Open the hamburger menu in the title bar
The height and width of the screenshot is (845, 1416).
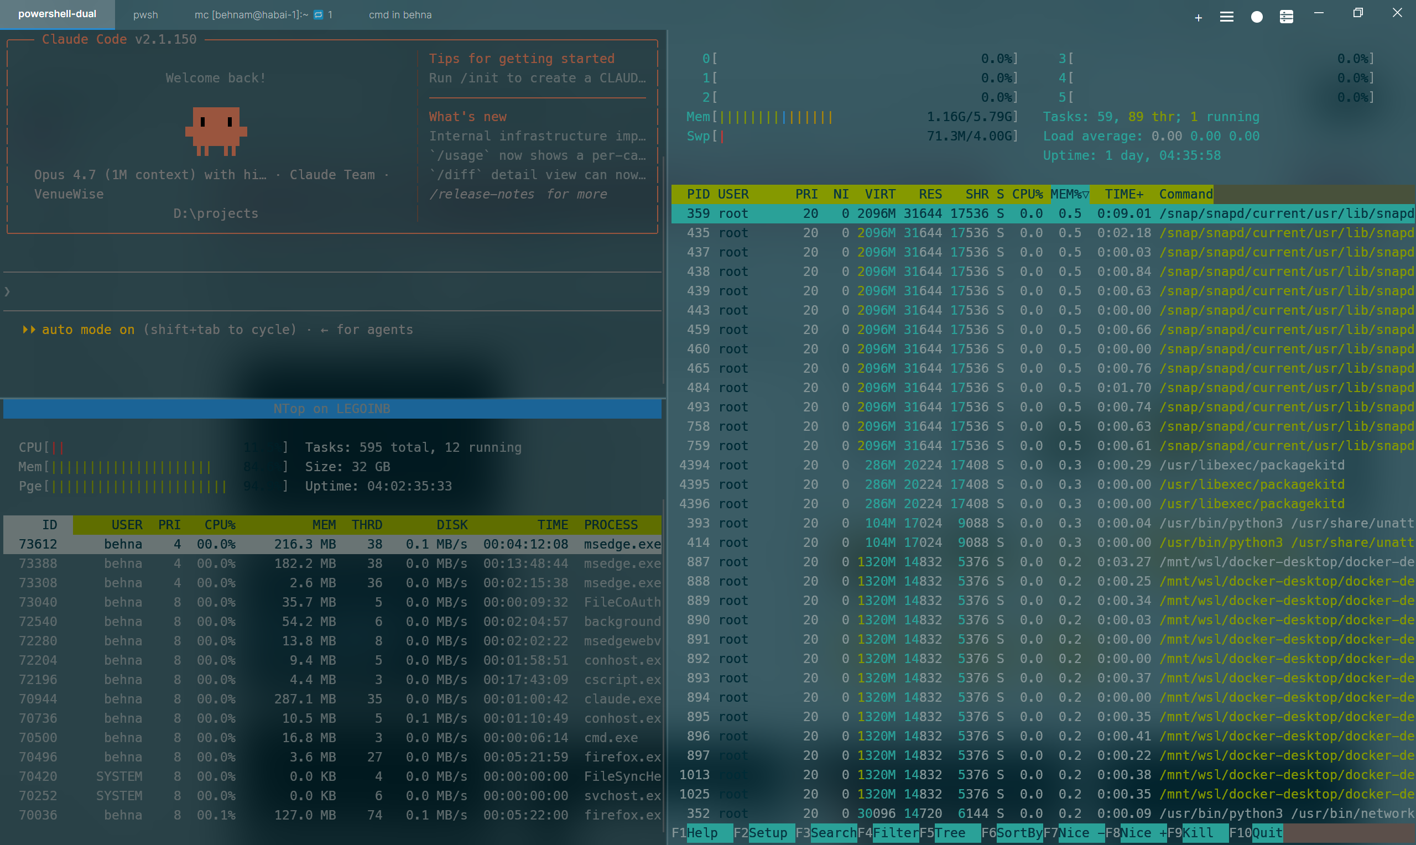[1226, 17]
